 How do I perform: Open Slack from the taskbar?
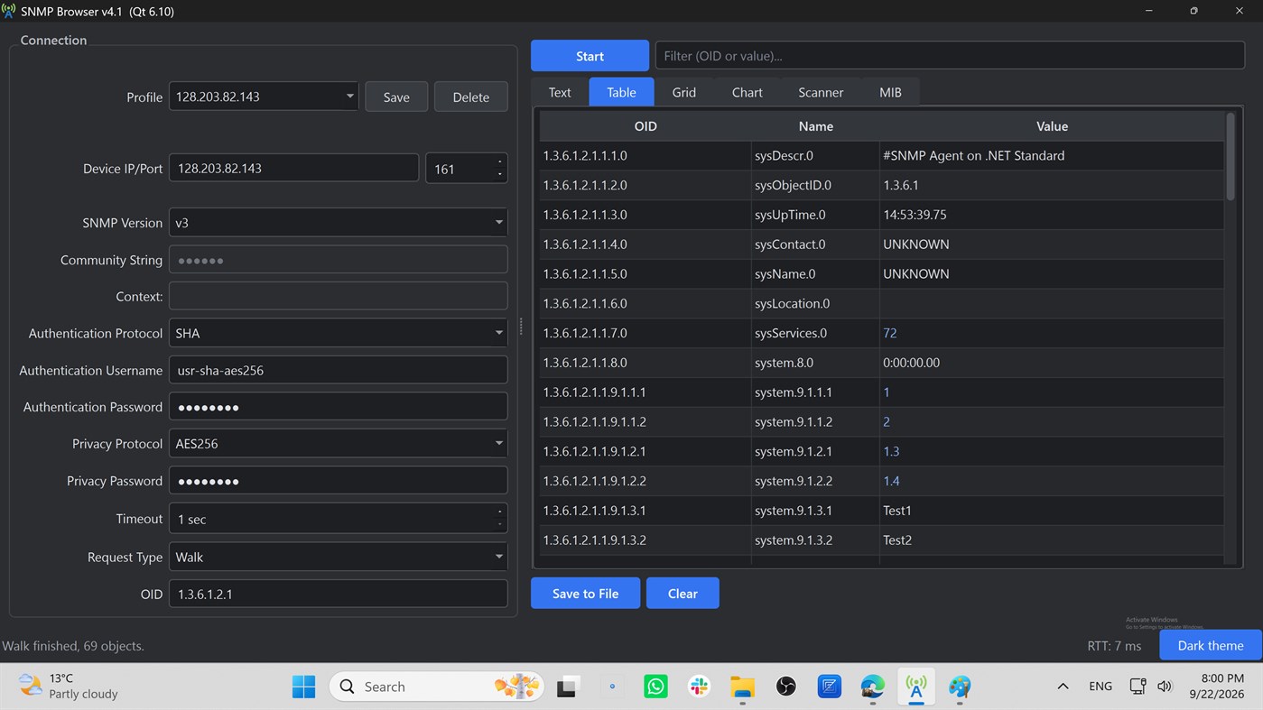699,687
